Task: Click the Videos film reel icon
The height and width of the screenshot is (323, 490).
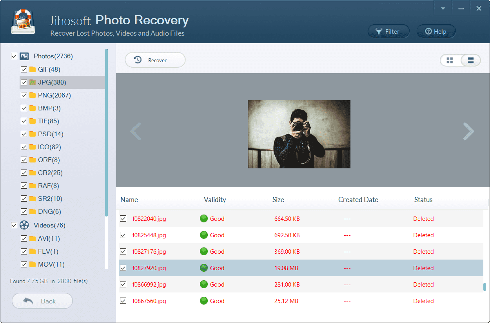Action: tap(24, 225)
